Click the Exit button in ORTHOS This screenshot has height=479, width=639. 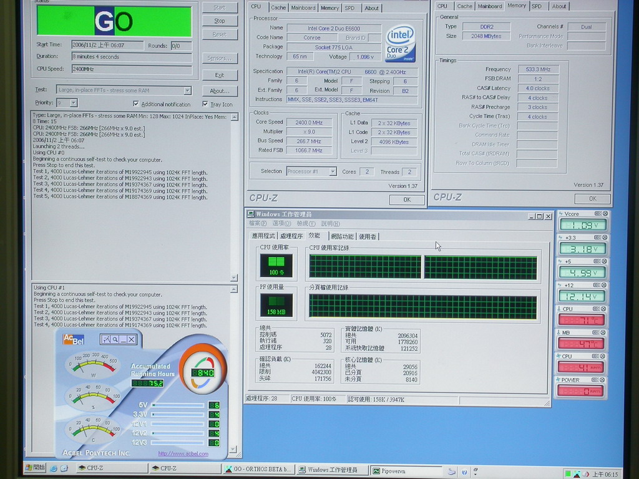click(x=220, y=75)
